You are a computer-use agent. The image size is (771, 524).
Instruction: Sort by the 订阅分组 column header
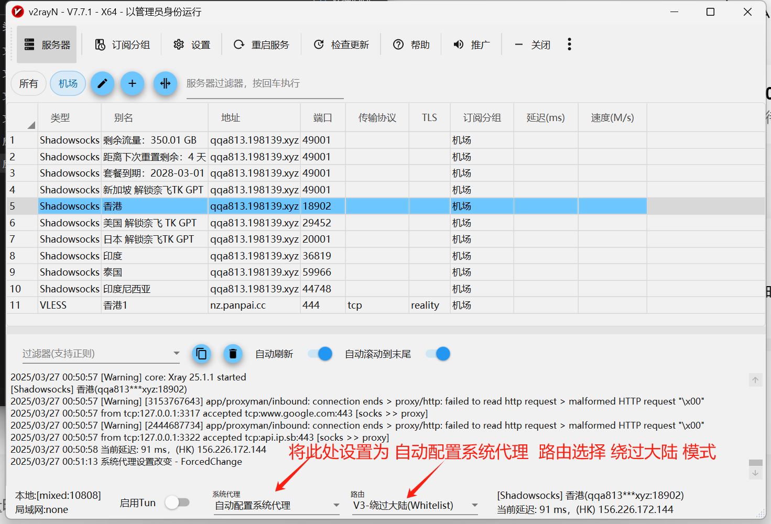(x=482, y=118)
